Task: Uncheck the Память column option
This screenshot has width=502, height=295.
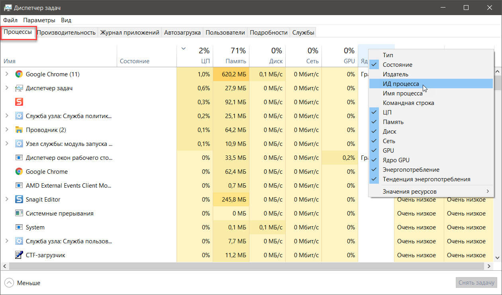Action: pos(393,122)
